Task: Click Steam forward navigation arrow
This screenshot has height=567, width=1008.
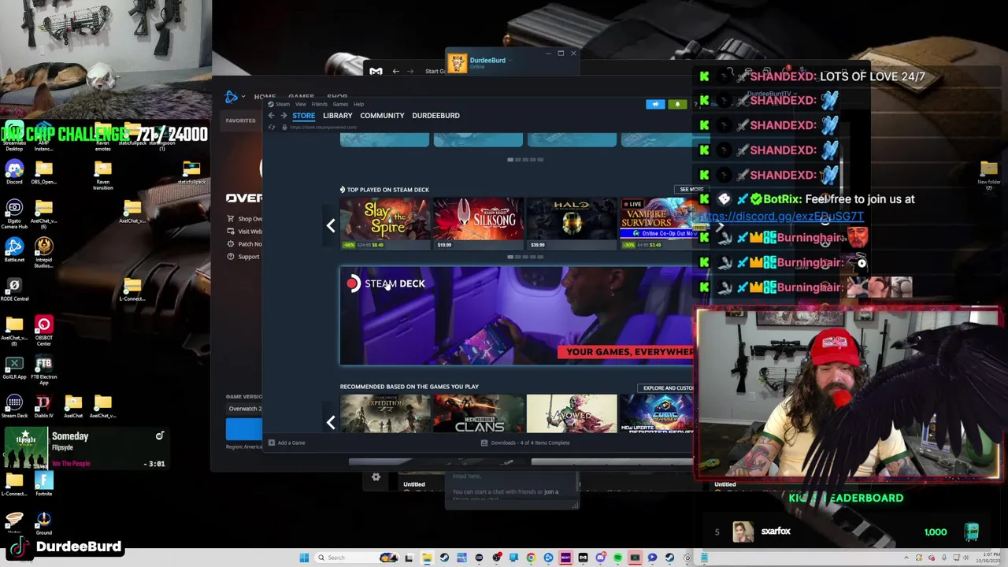Action: tap(283, 116)
